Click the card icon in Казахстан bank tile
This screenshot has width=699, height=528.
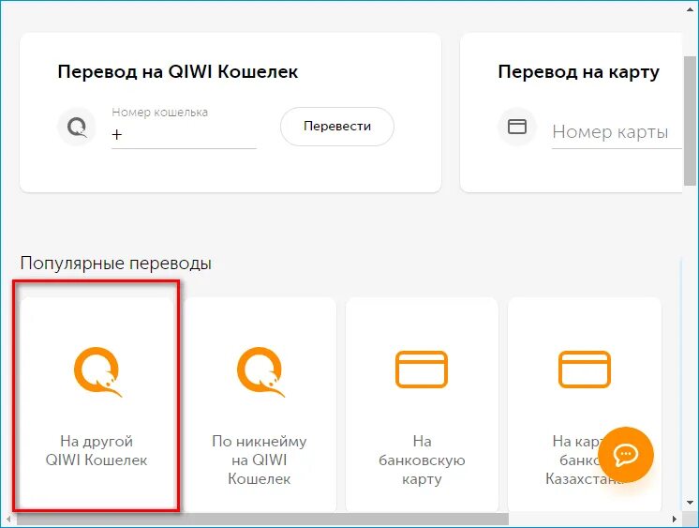click(585, 370)
